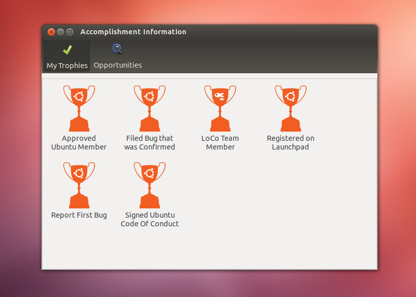Minimize the Accomplishment Information window
Viewport: 416px width, 297px height.
click(60, 32)
